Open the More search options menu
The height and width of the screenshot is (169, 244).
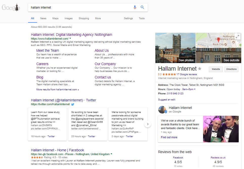coord(98,18)
